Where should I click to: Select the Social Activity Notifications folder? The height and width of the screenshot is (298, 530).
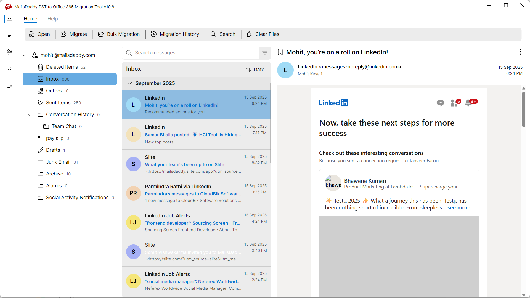(70, 198)
